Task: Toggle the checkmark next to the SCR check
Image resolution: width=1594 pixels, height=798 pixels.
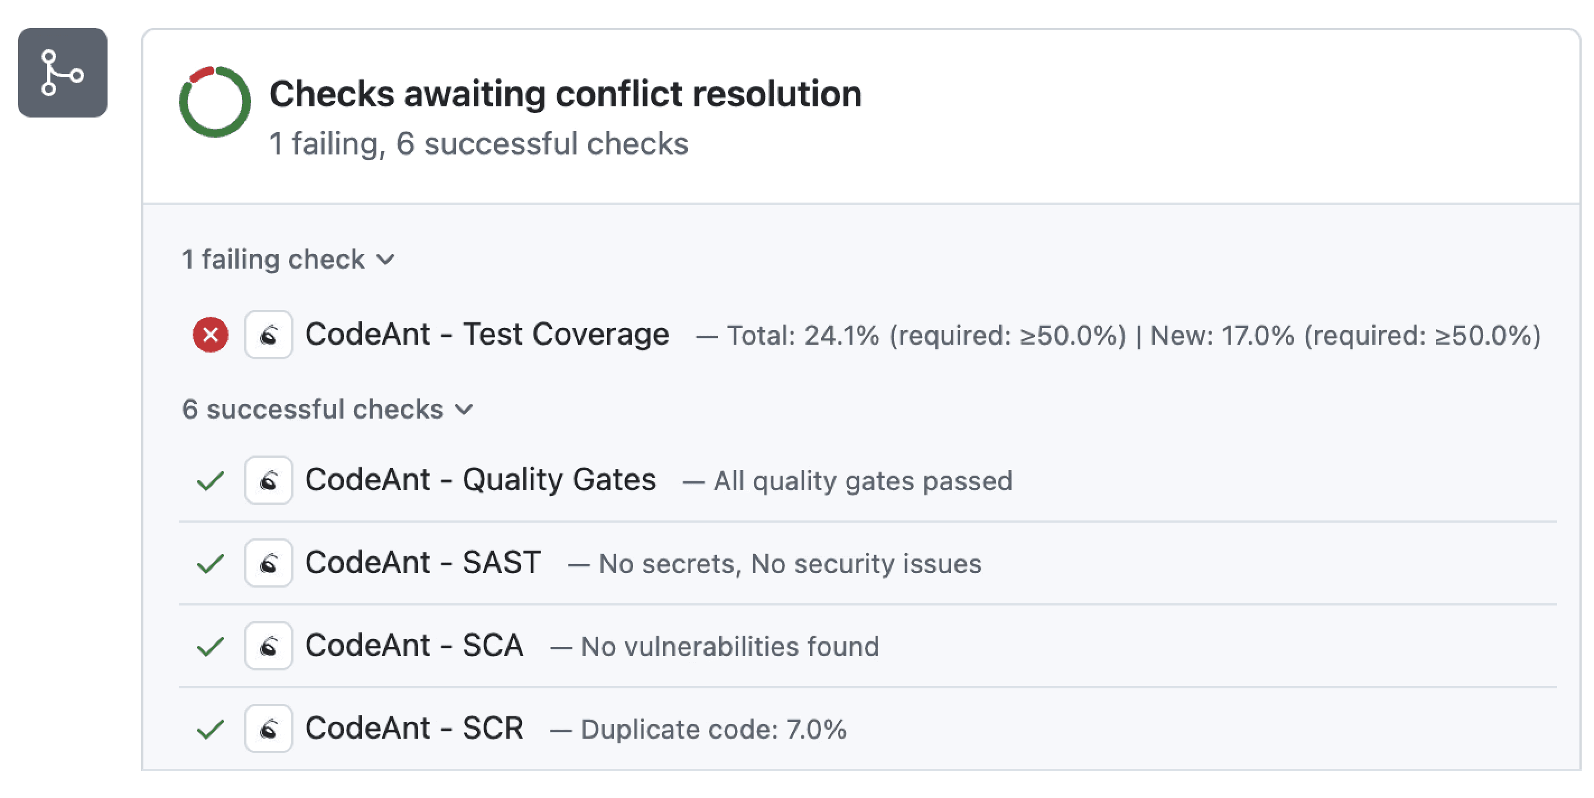Action: [210, 729]
